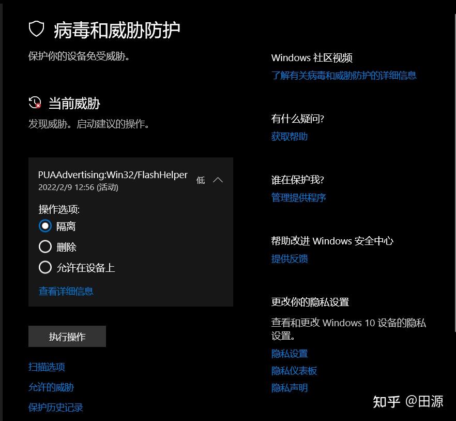Open 管理提供程序 link
Image resolution: width=456 pixels, height=421 pixels.
(x=298, y=197)
